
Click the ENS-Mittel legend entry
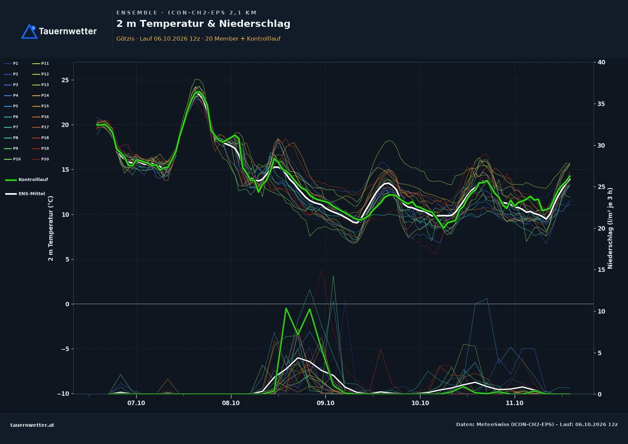[25, 194]
